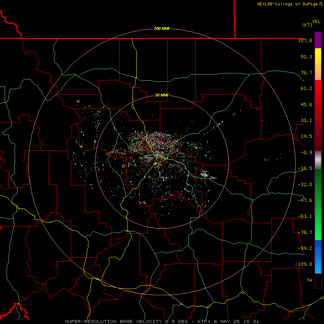Click the TH legend label

click(x=309, y=280)
